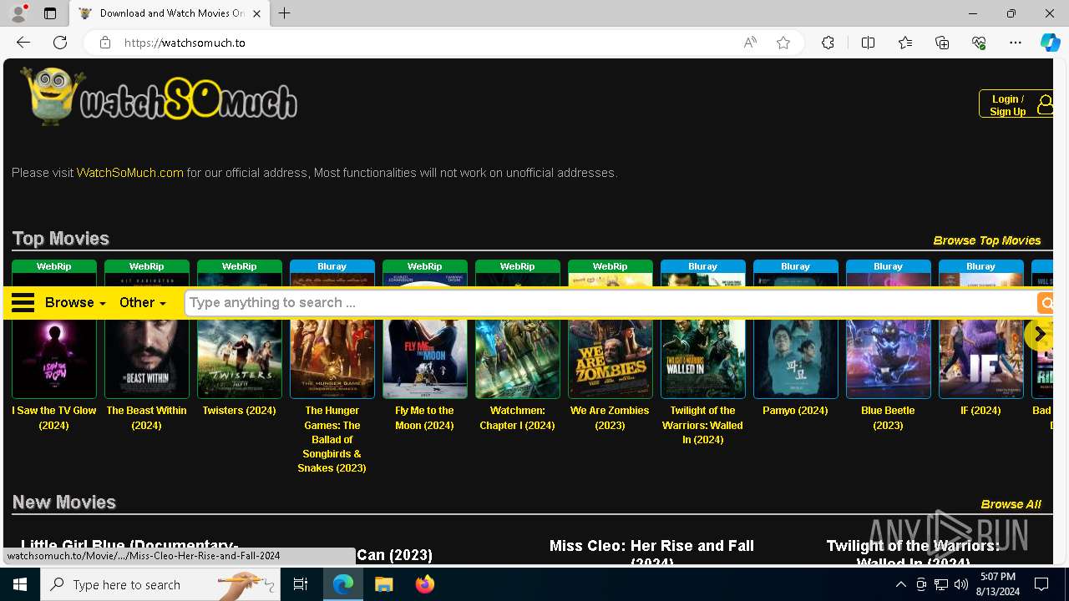1069x601 pixels.
Task: Open notifications center
Action: (1042, 584)
